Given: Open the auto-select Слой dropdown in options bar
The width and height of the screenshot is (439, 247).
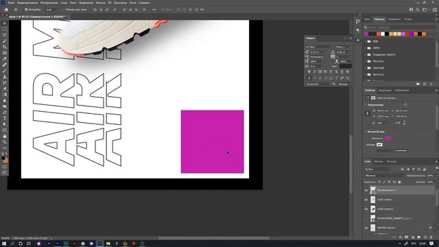Looking at the screenshot, I should [51, 10].
